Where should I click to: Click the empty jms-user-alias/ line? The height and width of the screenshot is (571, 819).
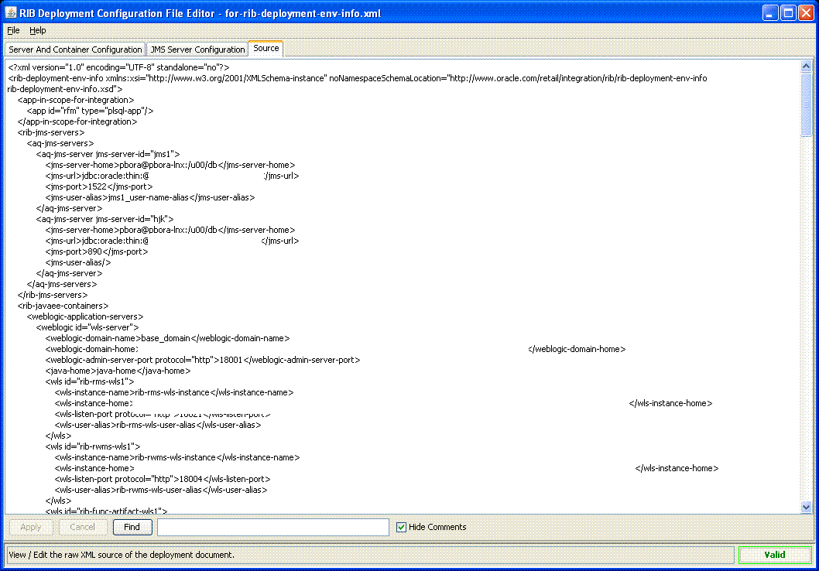[x=78, y=262]
